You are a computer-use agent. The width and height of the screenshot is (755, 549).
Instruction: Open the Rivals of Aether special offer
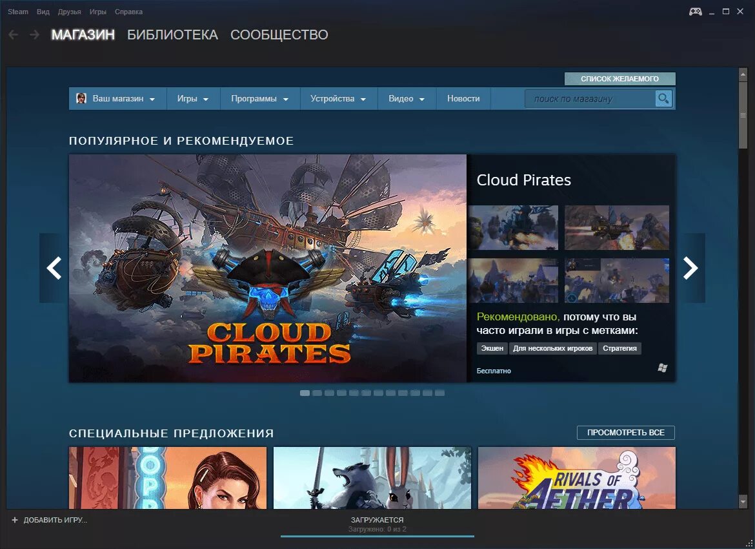[577, 478]
